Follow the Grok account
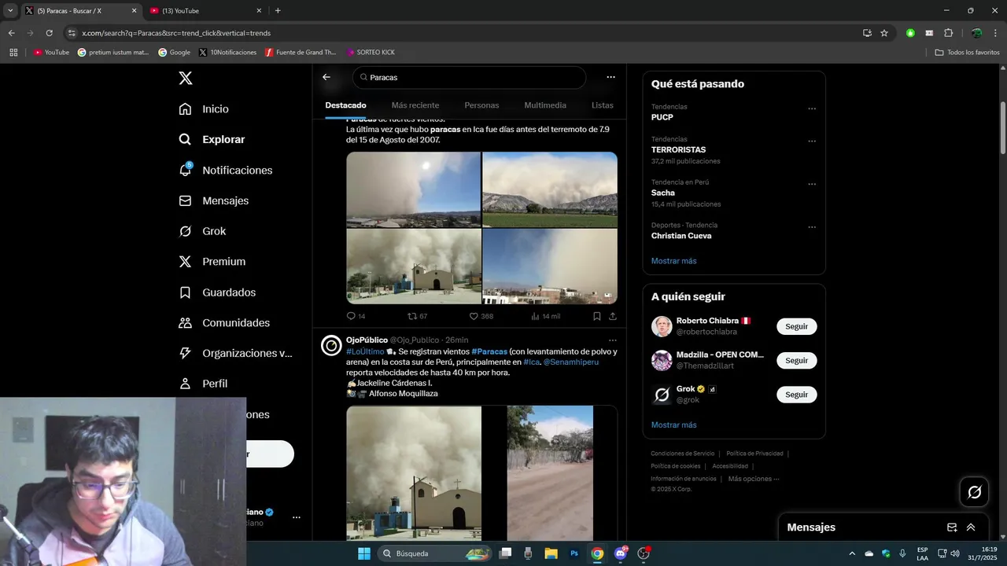1007x566 pixels. 796,395
